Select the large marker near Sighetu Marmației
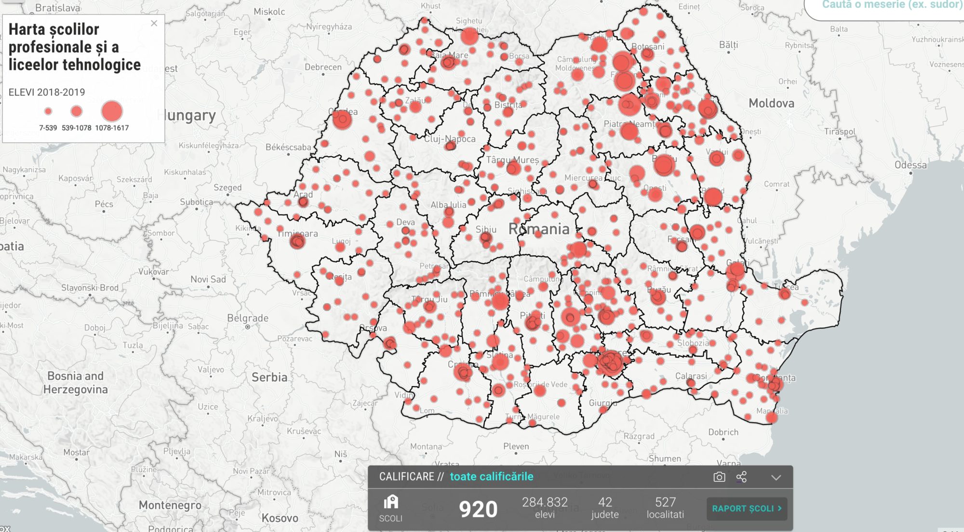964x532 pixels. coord(469,36)
